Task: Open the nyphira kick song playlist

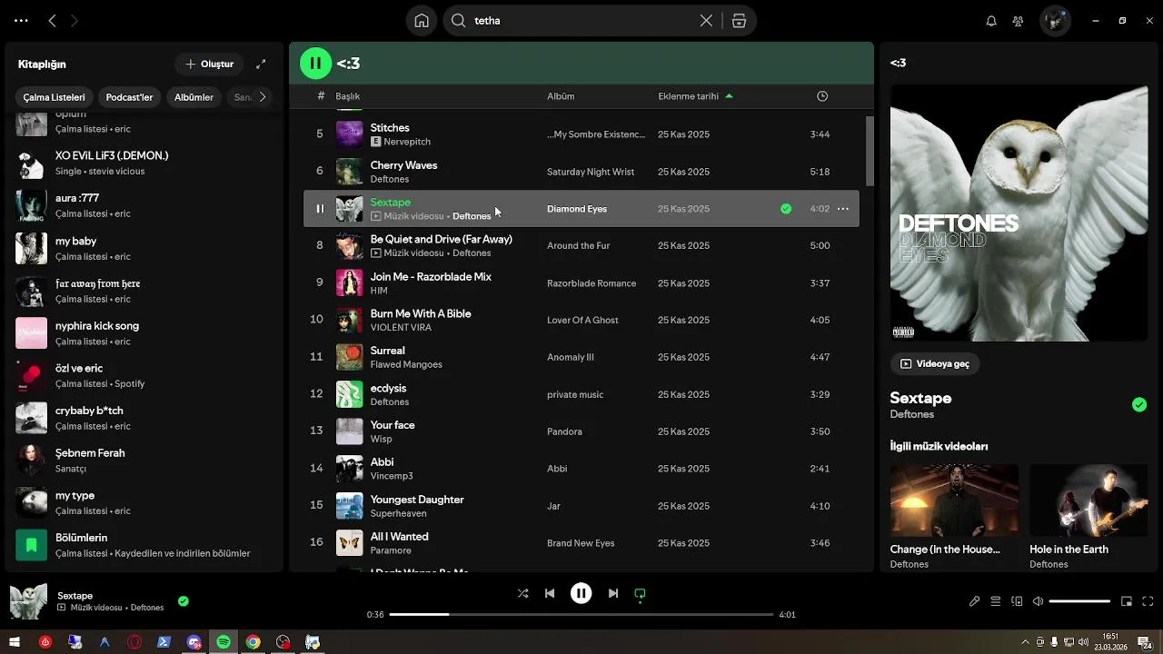Action: click(x=145, y=333)
